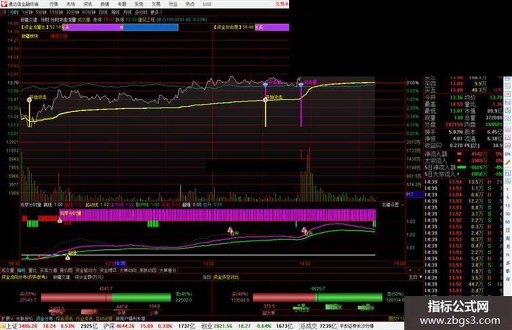The height and width of the screenshot is (330, 512).
Task: Select 周 weekly period in right sidebar
Action: click(508, 238)
